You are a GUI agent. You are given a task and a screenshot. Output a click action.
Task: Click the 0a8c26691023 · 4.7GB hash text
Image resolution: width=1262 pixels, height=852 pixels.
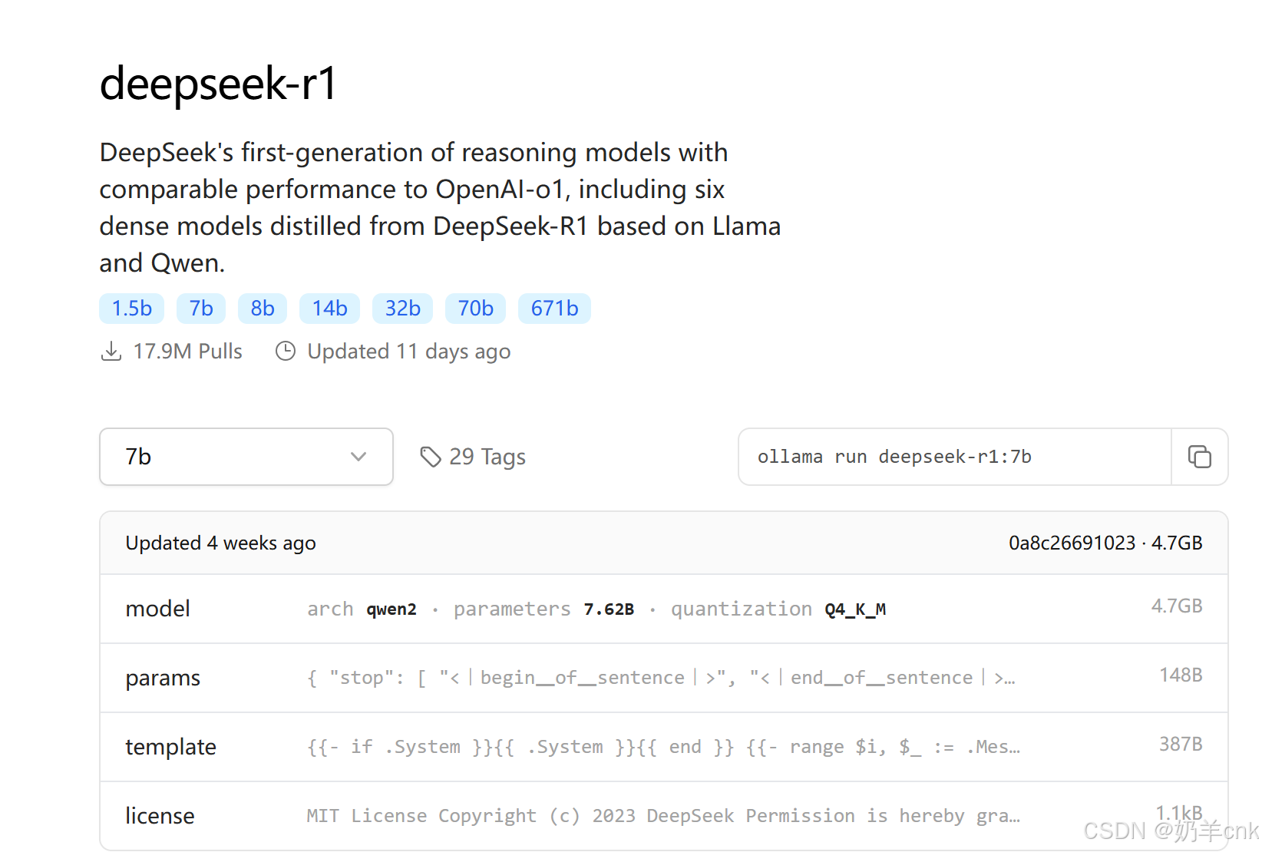pos(1105,543)
